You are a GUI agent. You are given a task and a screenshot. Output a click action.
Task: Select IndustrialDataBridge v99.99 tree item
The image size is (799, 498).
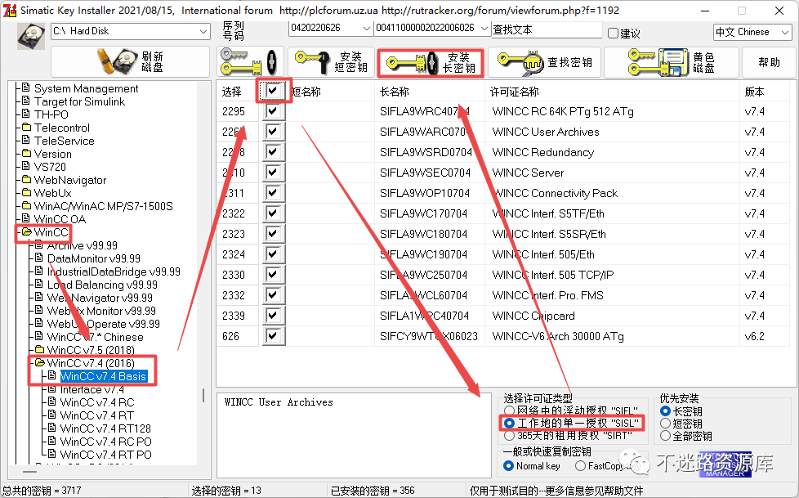coord(114,272)
